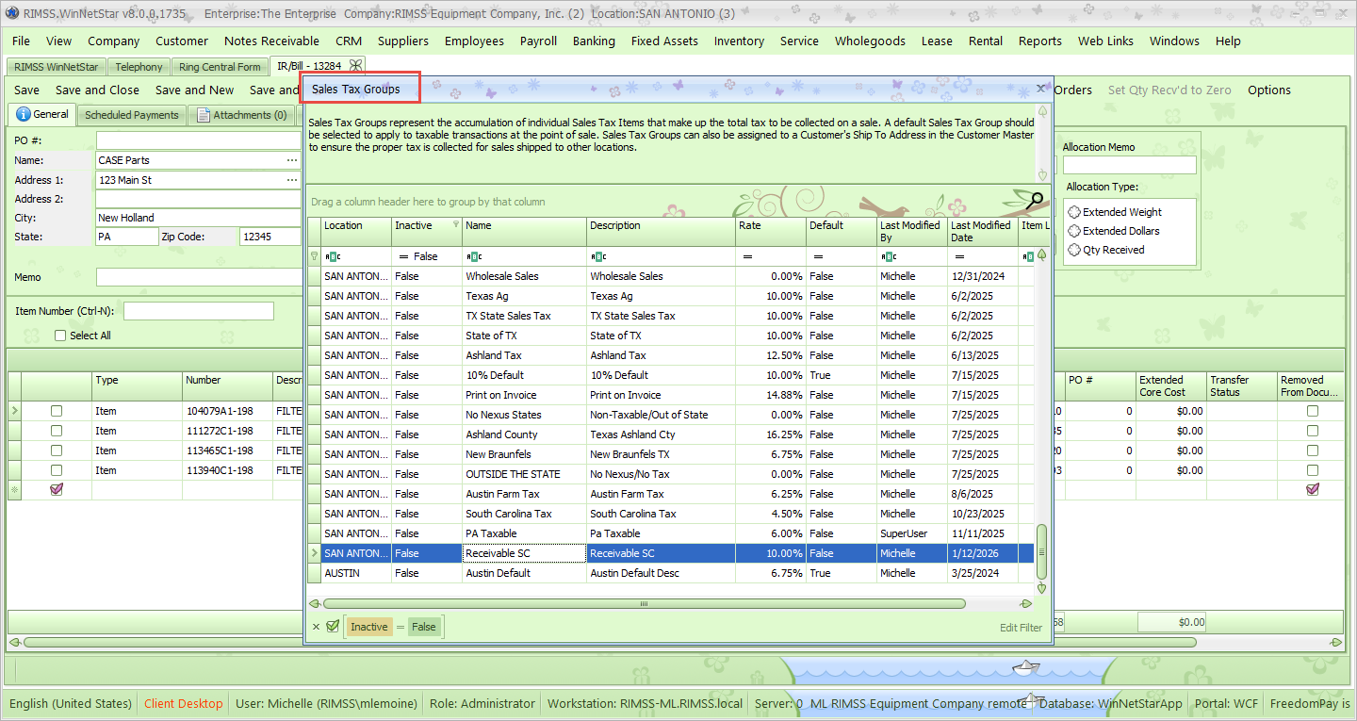Click the info icon on the General tab

tap(24, 114)
